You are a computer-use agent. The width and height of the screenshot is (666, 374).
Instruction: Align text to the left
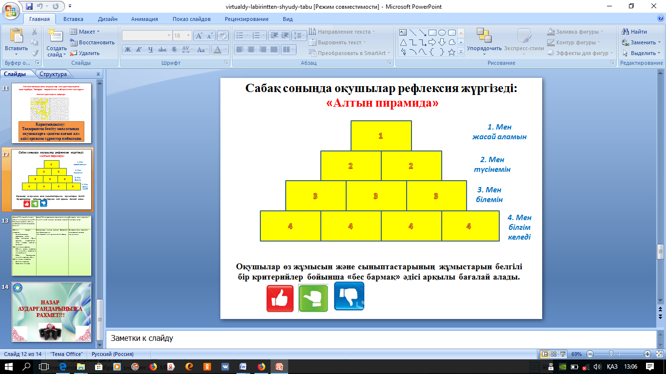click(239, 49)
